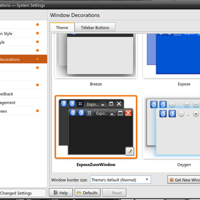Click leftmost KDE icon in back Oxygen preview

coord(154,104)
